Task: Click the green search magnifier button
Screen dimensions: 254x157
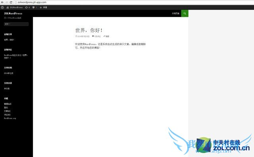Action: pyautogui.click(x=185, y=13)
